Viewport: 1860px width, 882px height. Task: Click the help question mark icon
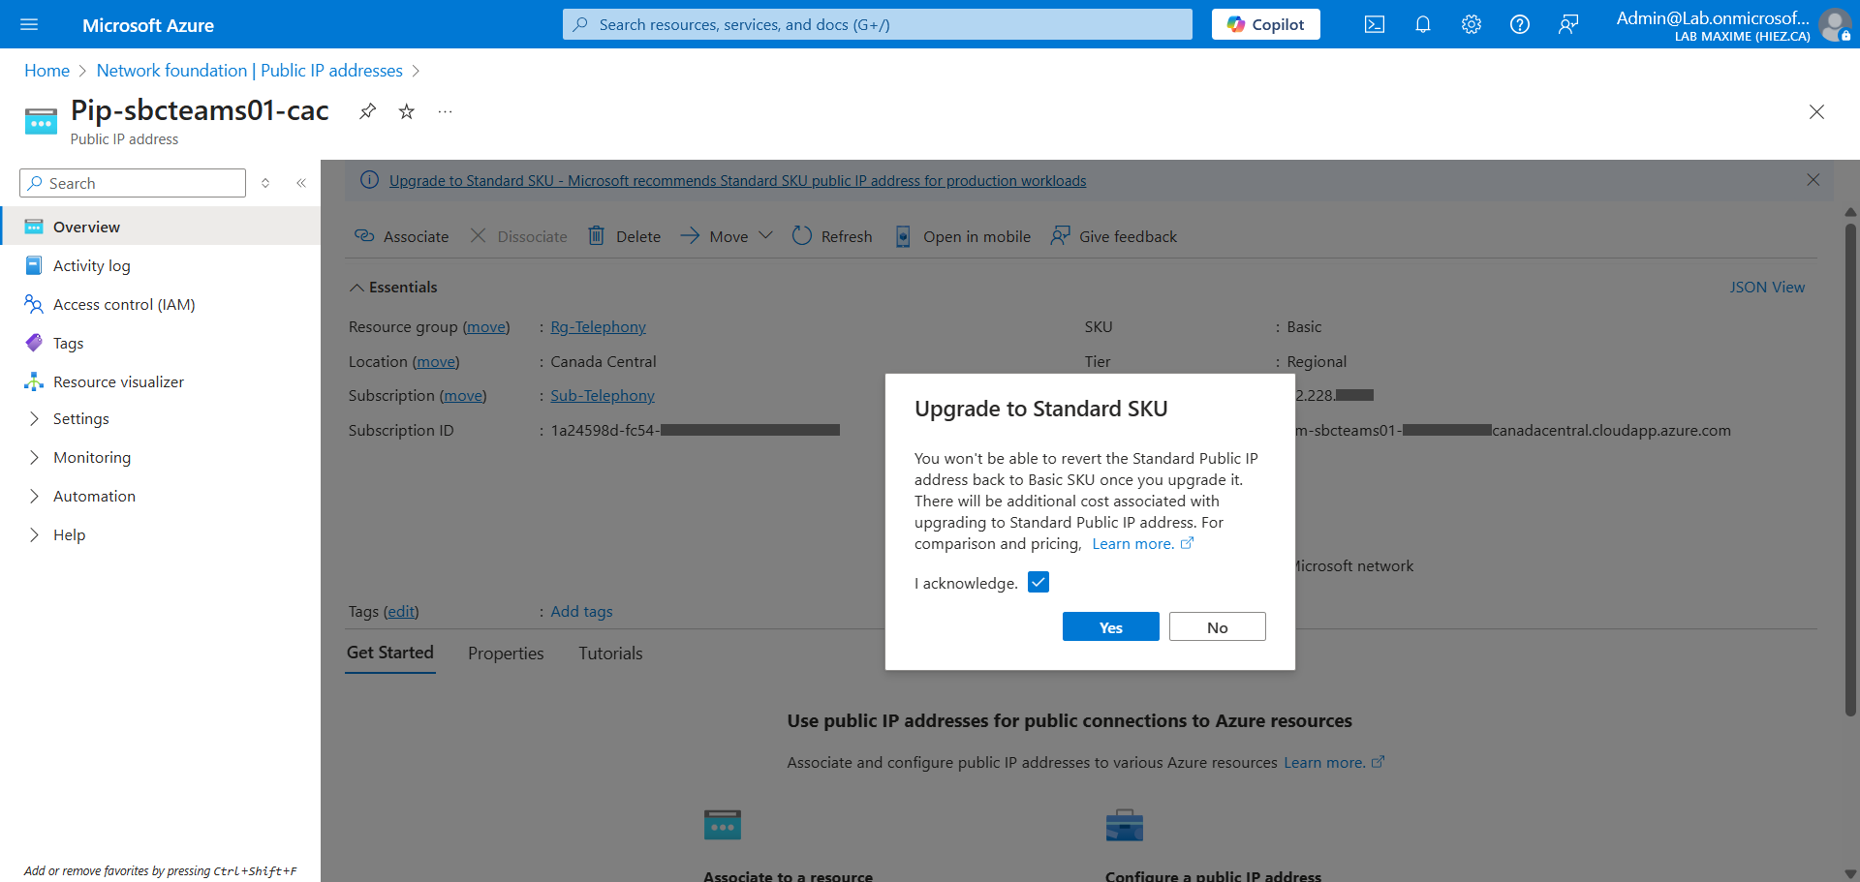pyautogui.click(x=1519, y=25)
